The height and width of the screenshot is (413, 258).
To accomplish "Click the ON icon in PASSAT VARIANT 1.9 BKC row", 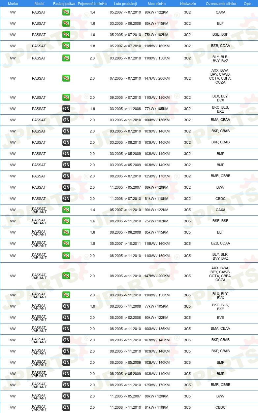I will point(66,306).
